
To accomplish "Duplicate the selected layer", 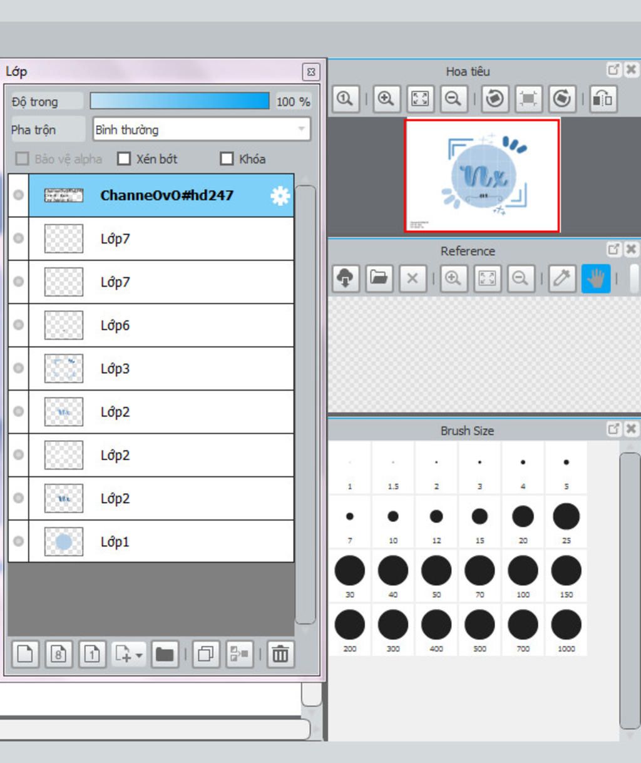I will pos(206,654).
